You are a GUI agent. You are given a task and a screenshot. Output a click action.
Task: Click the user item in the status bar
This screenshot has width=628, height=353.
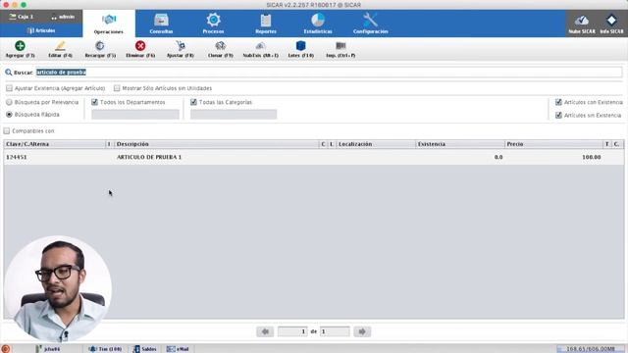pyautogui.click(x=48, y=349)
